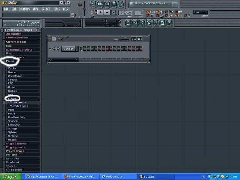This screenshot has height=180, width=240.
Task: Toggle Sampler channel select indicator
Action: 80,49
